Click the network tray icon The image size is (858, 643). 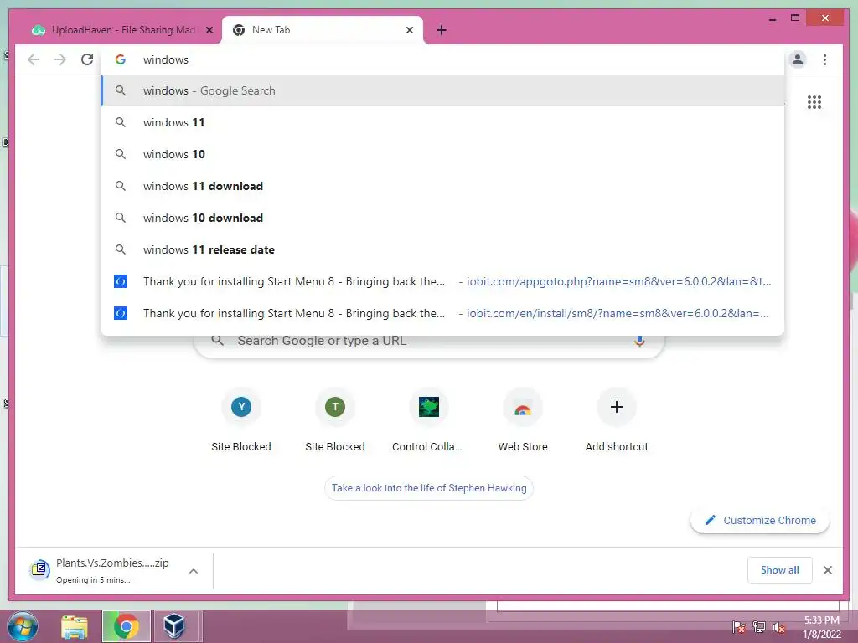pyautogui.click(x=759, y=627)
